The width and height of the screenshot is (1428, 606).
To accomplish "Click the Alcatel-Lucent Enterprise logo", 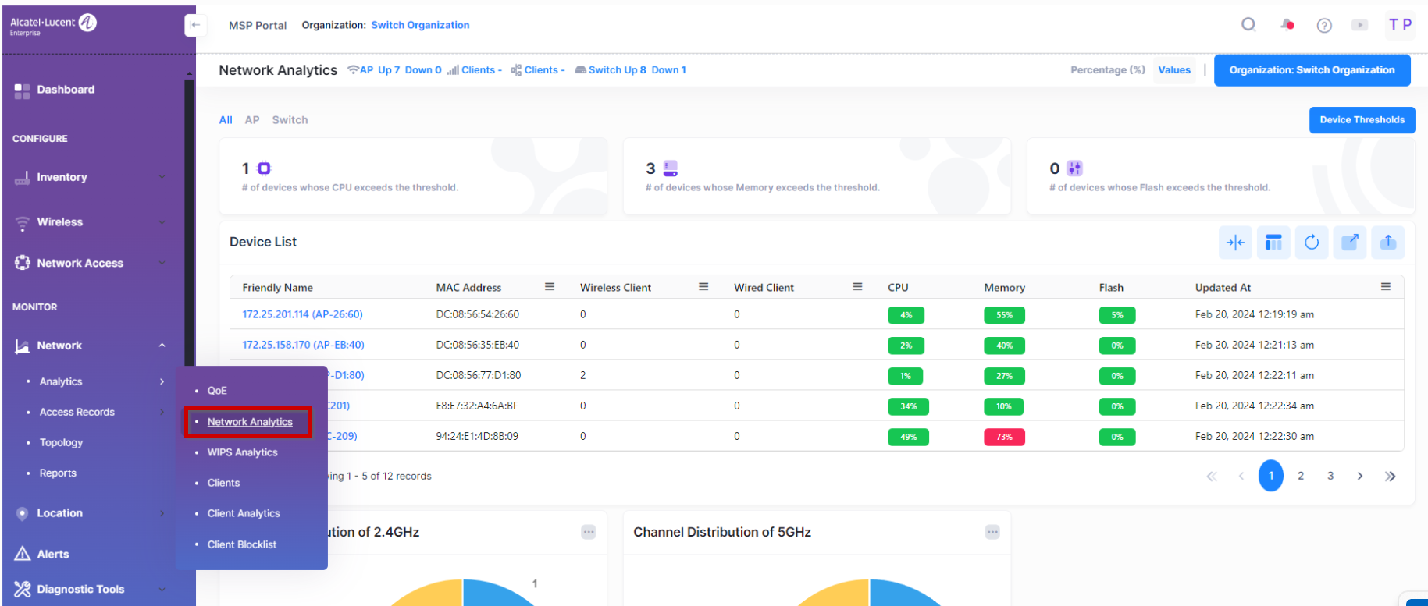I will (x=53, y=25).
